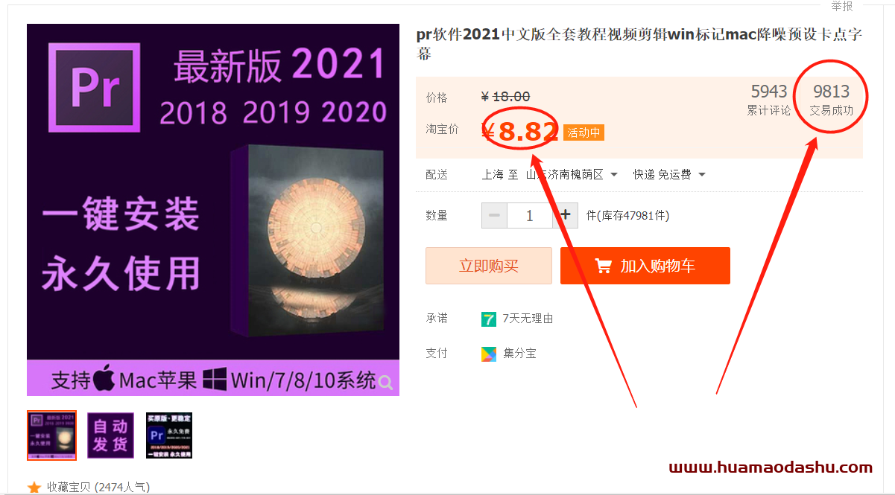The image size is (895, 495).
Task: Click the quantity input field
Action: tap(530, 216)
